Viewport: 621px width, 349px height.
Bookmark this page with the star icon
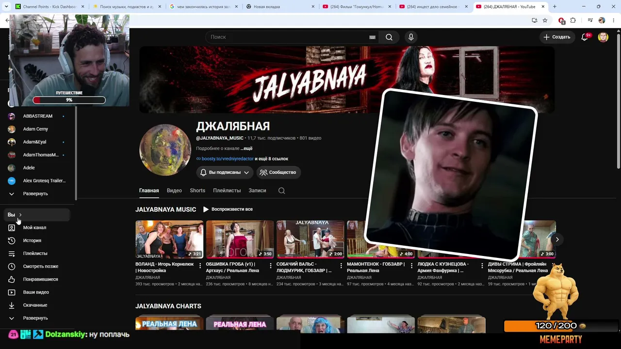[x=545, y=20]
